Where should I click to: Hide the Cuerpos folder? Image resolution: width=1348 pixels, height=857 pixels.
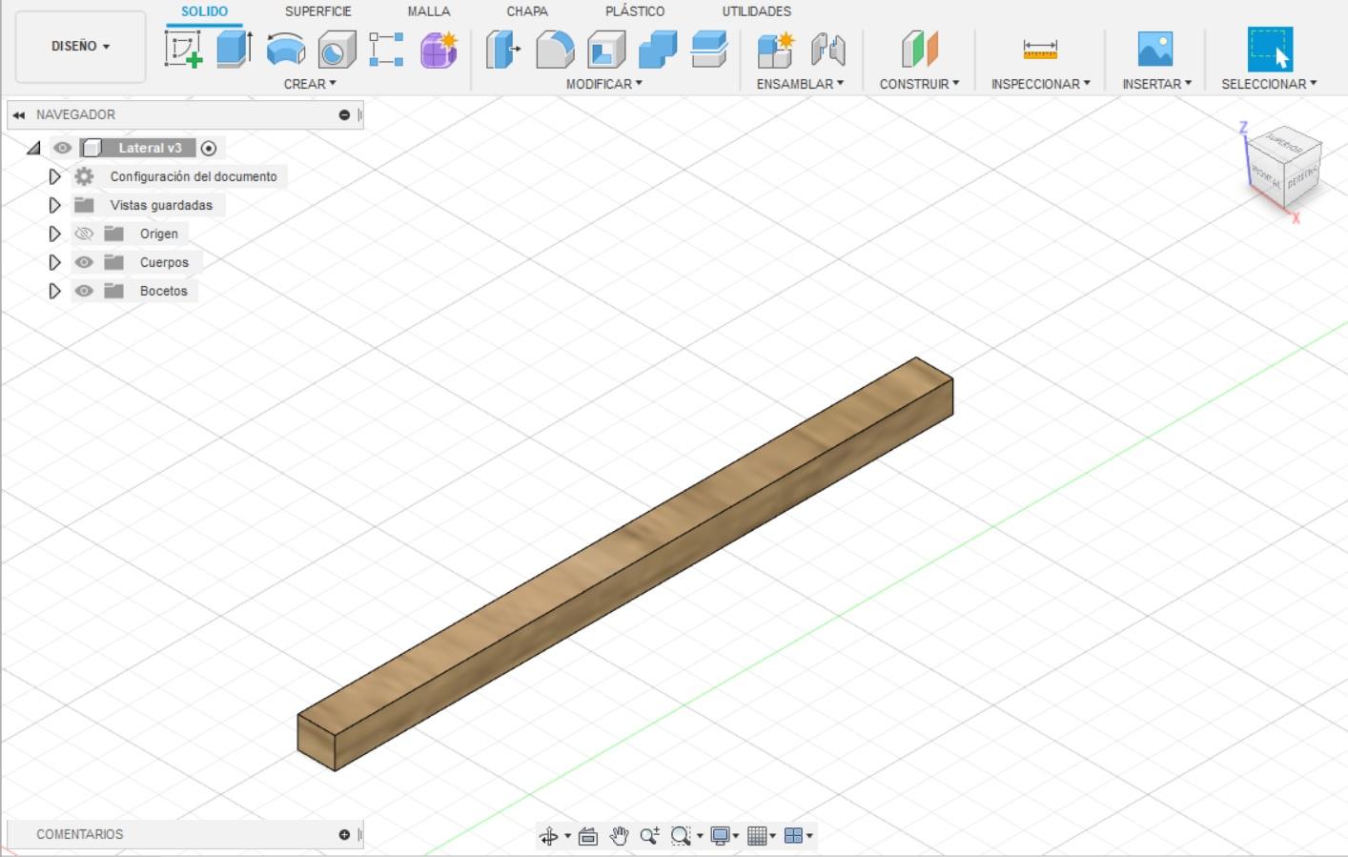(84, 262)
